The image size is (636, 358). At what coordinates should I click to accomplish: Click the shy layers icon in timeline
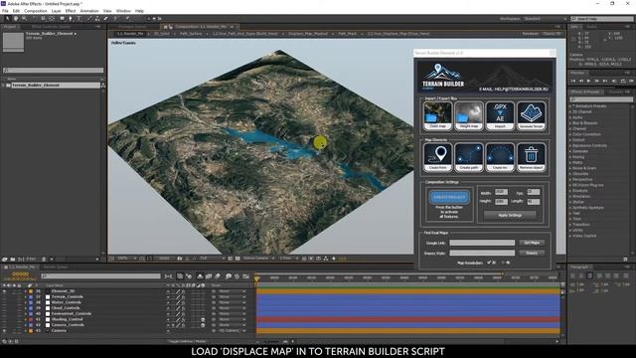point(200,276)
